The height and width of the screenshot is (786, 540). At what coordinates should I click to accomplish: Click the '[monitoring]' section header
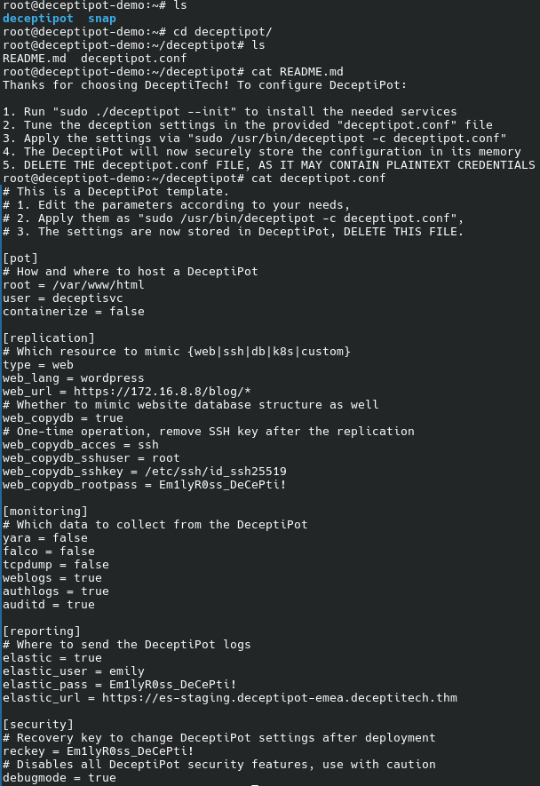pos(45,512)
